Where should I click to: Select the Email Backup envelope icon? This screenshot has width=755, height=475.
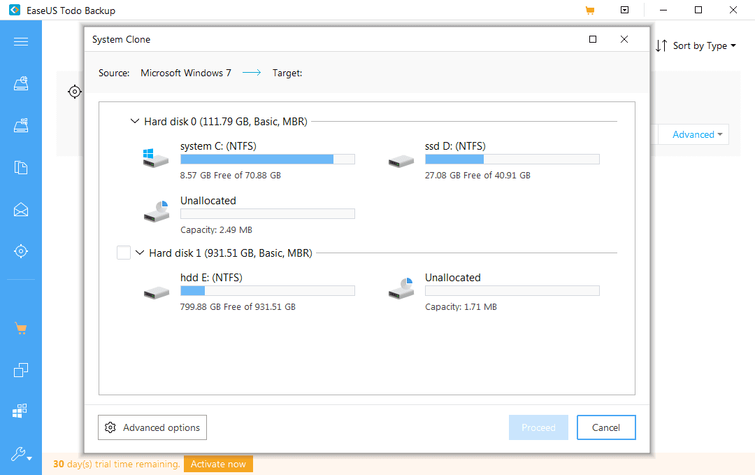[x=20, y=209]
